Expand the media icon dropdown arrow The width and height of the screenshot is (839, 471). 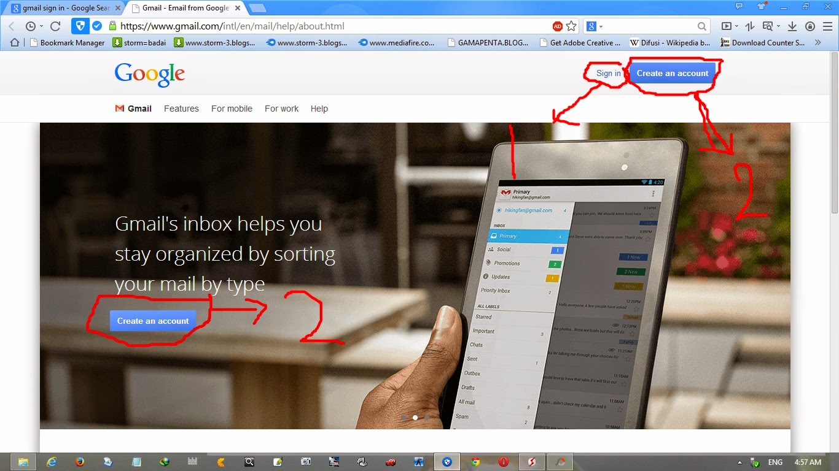point(736,26)
